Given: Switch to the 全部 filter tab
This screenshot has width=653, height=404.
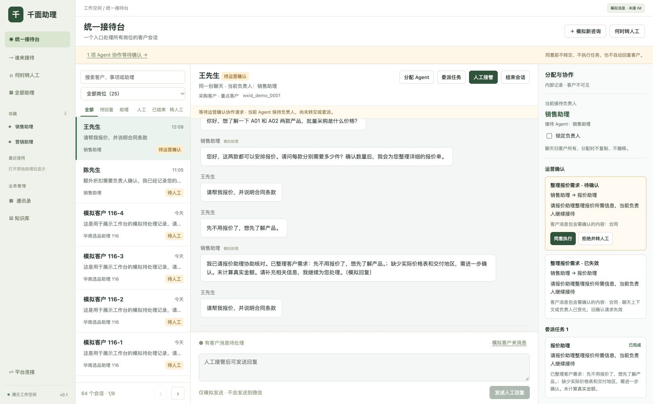Looking at the screenshot, I should coord(89,110).
